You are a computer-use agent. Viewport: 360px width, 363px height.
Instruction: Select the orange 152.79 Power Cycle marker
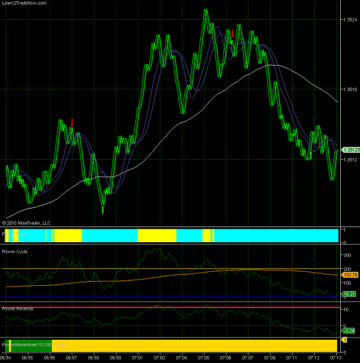350,275
